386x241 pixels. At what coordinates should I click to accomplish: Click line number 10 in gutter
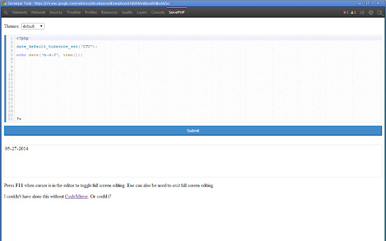(x=10, y=75)
